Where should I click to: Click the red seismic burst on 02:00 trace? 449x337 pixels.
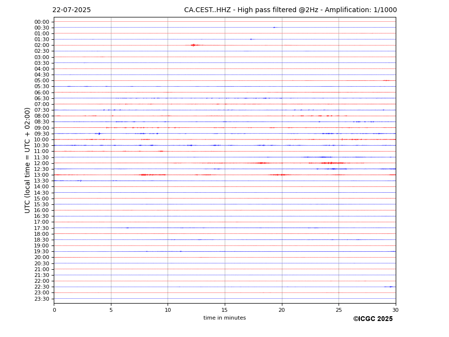[194, 45]
